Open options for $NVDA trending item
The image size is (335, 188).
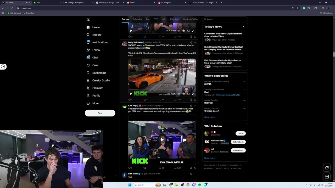point(244,82)
